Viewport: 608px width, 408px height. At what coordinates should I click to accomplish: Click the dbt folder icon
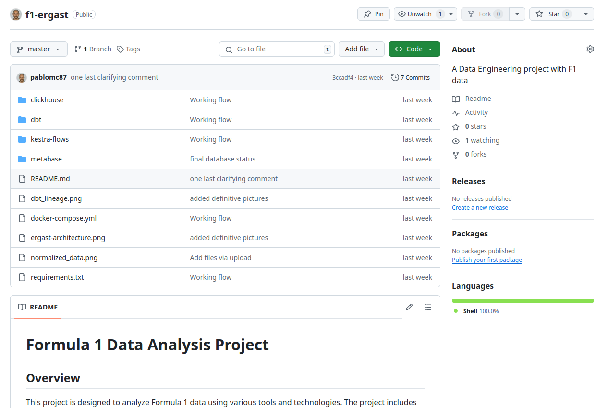pos(22,120)
